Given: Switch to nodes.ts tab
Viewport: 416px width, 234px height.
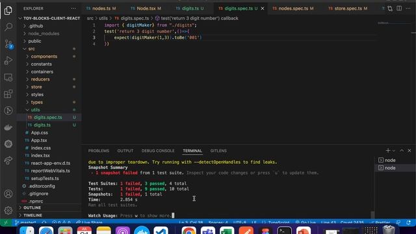Looking at the screenshot, I should [101, 8].
